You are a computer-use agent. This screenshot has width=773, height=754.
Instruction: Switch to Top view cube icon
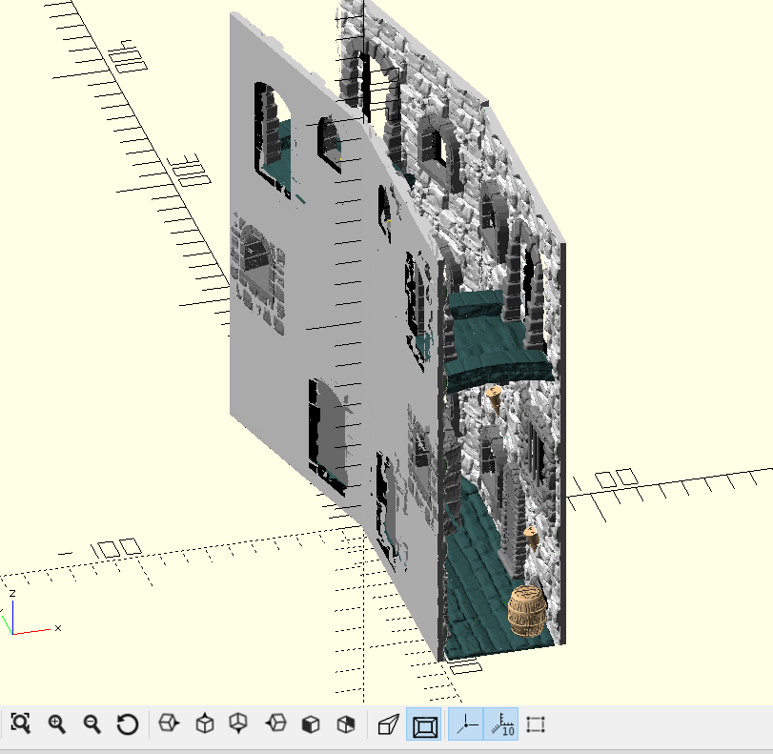click(x=204, y=725)
